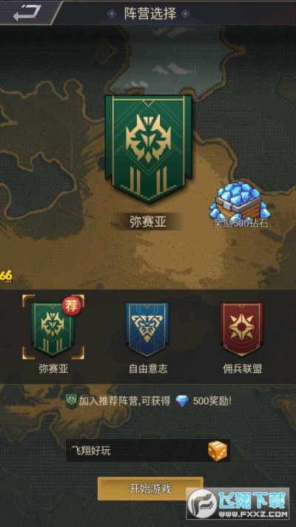Select the blue 自由意志 faction banner
Screen dimensions: 296x527
point(147,328)
